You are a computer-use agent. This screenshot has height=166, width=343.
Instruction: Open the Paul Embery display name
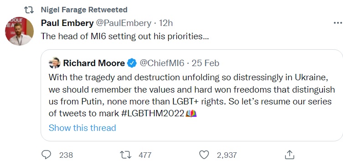point(67,23)
